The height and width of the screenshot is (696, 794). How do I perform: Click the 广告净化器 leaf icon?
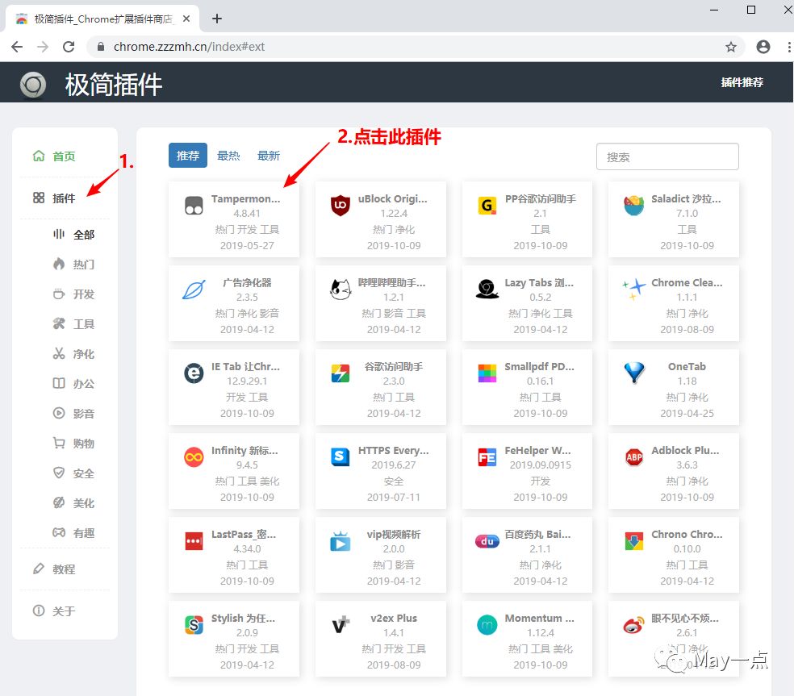coord(194,290)
